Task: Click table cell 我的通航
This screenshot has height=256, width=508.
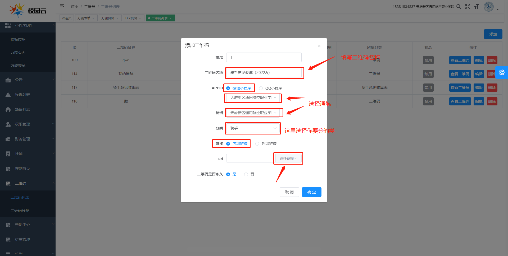Action: click(x=126, y=74)
